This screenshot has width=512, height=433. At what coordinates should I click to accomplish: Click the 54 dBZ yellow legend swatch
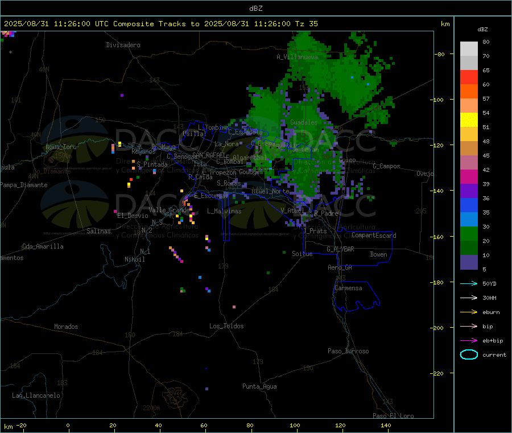pos(469,119)
